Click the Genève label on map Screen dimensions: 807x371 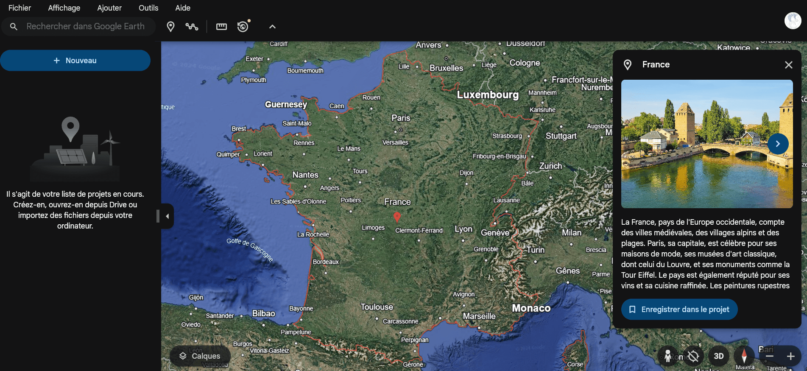[495, 232]
